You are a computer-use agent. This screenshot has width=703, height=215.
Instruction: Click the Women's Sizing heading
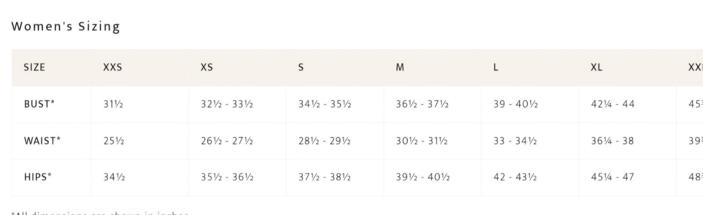(x=65, y=27)
